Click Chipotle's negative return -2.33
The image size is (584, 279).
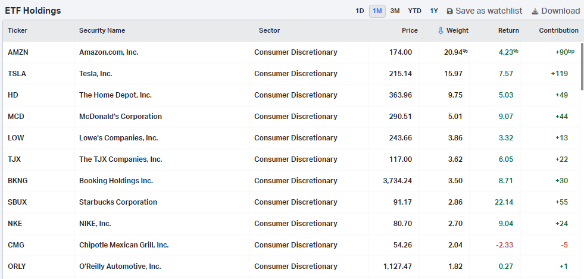tap(504, 245)
